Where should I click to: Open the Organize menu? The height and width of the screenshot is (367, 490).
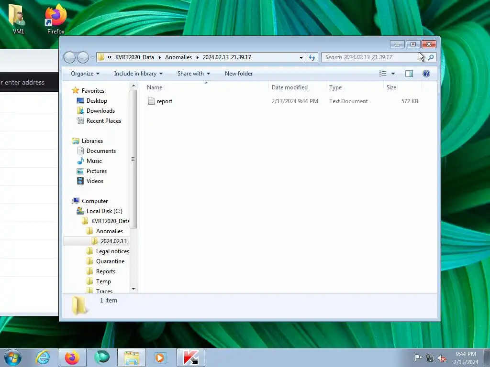85,74
